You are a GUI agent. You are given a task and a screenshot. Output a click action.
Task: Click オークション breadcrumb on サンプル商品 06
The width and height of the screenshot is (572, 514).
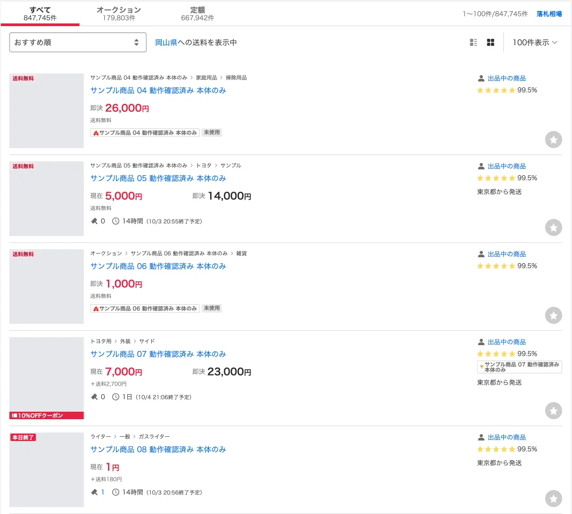click(106, 254)
